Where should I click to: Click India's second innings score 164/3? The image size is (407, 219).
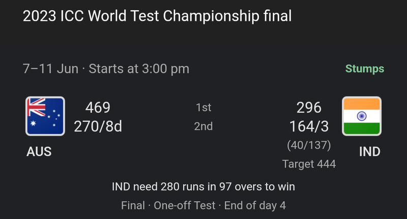pyautogui.click(x=309, y=126)
